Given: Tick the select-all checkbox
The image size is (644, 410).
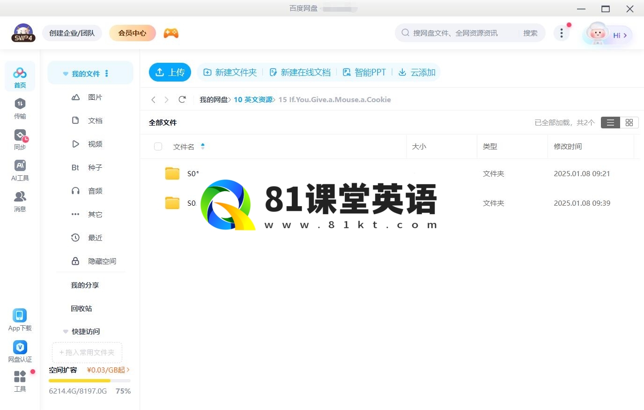Looking at the screenshot, I should pos(158,147).
